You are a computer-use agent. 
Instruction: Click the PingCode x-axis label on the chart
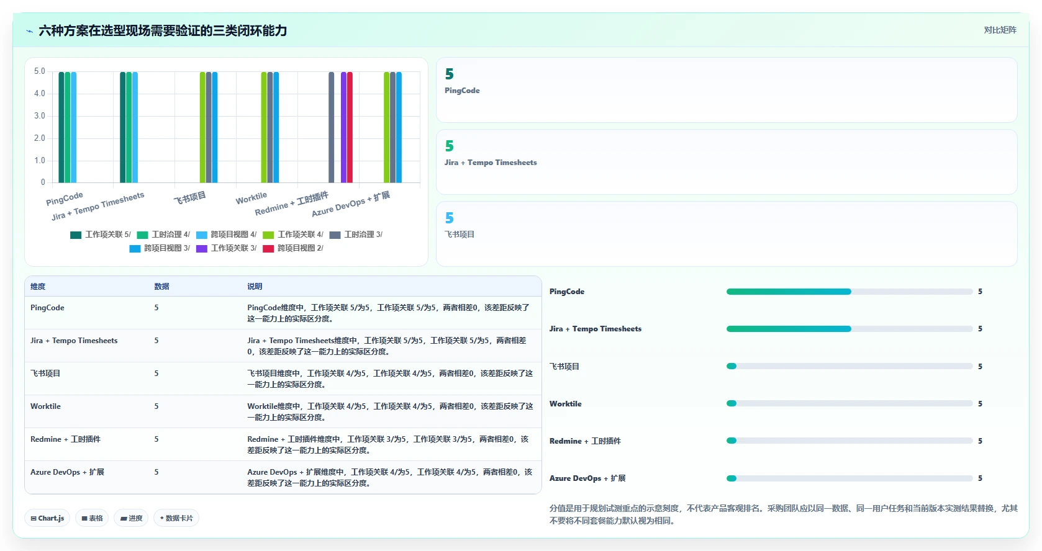click(x=65, y=199)
